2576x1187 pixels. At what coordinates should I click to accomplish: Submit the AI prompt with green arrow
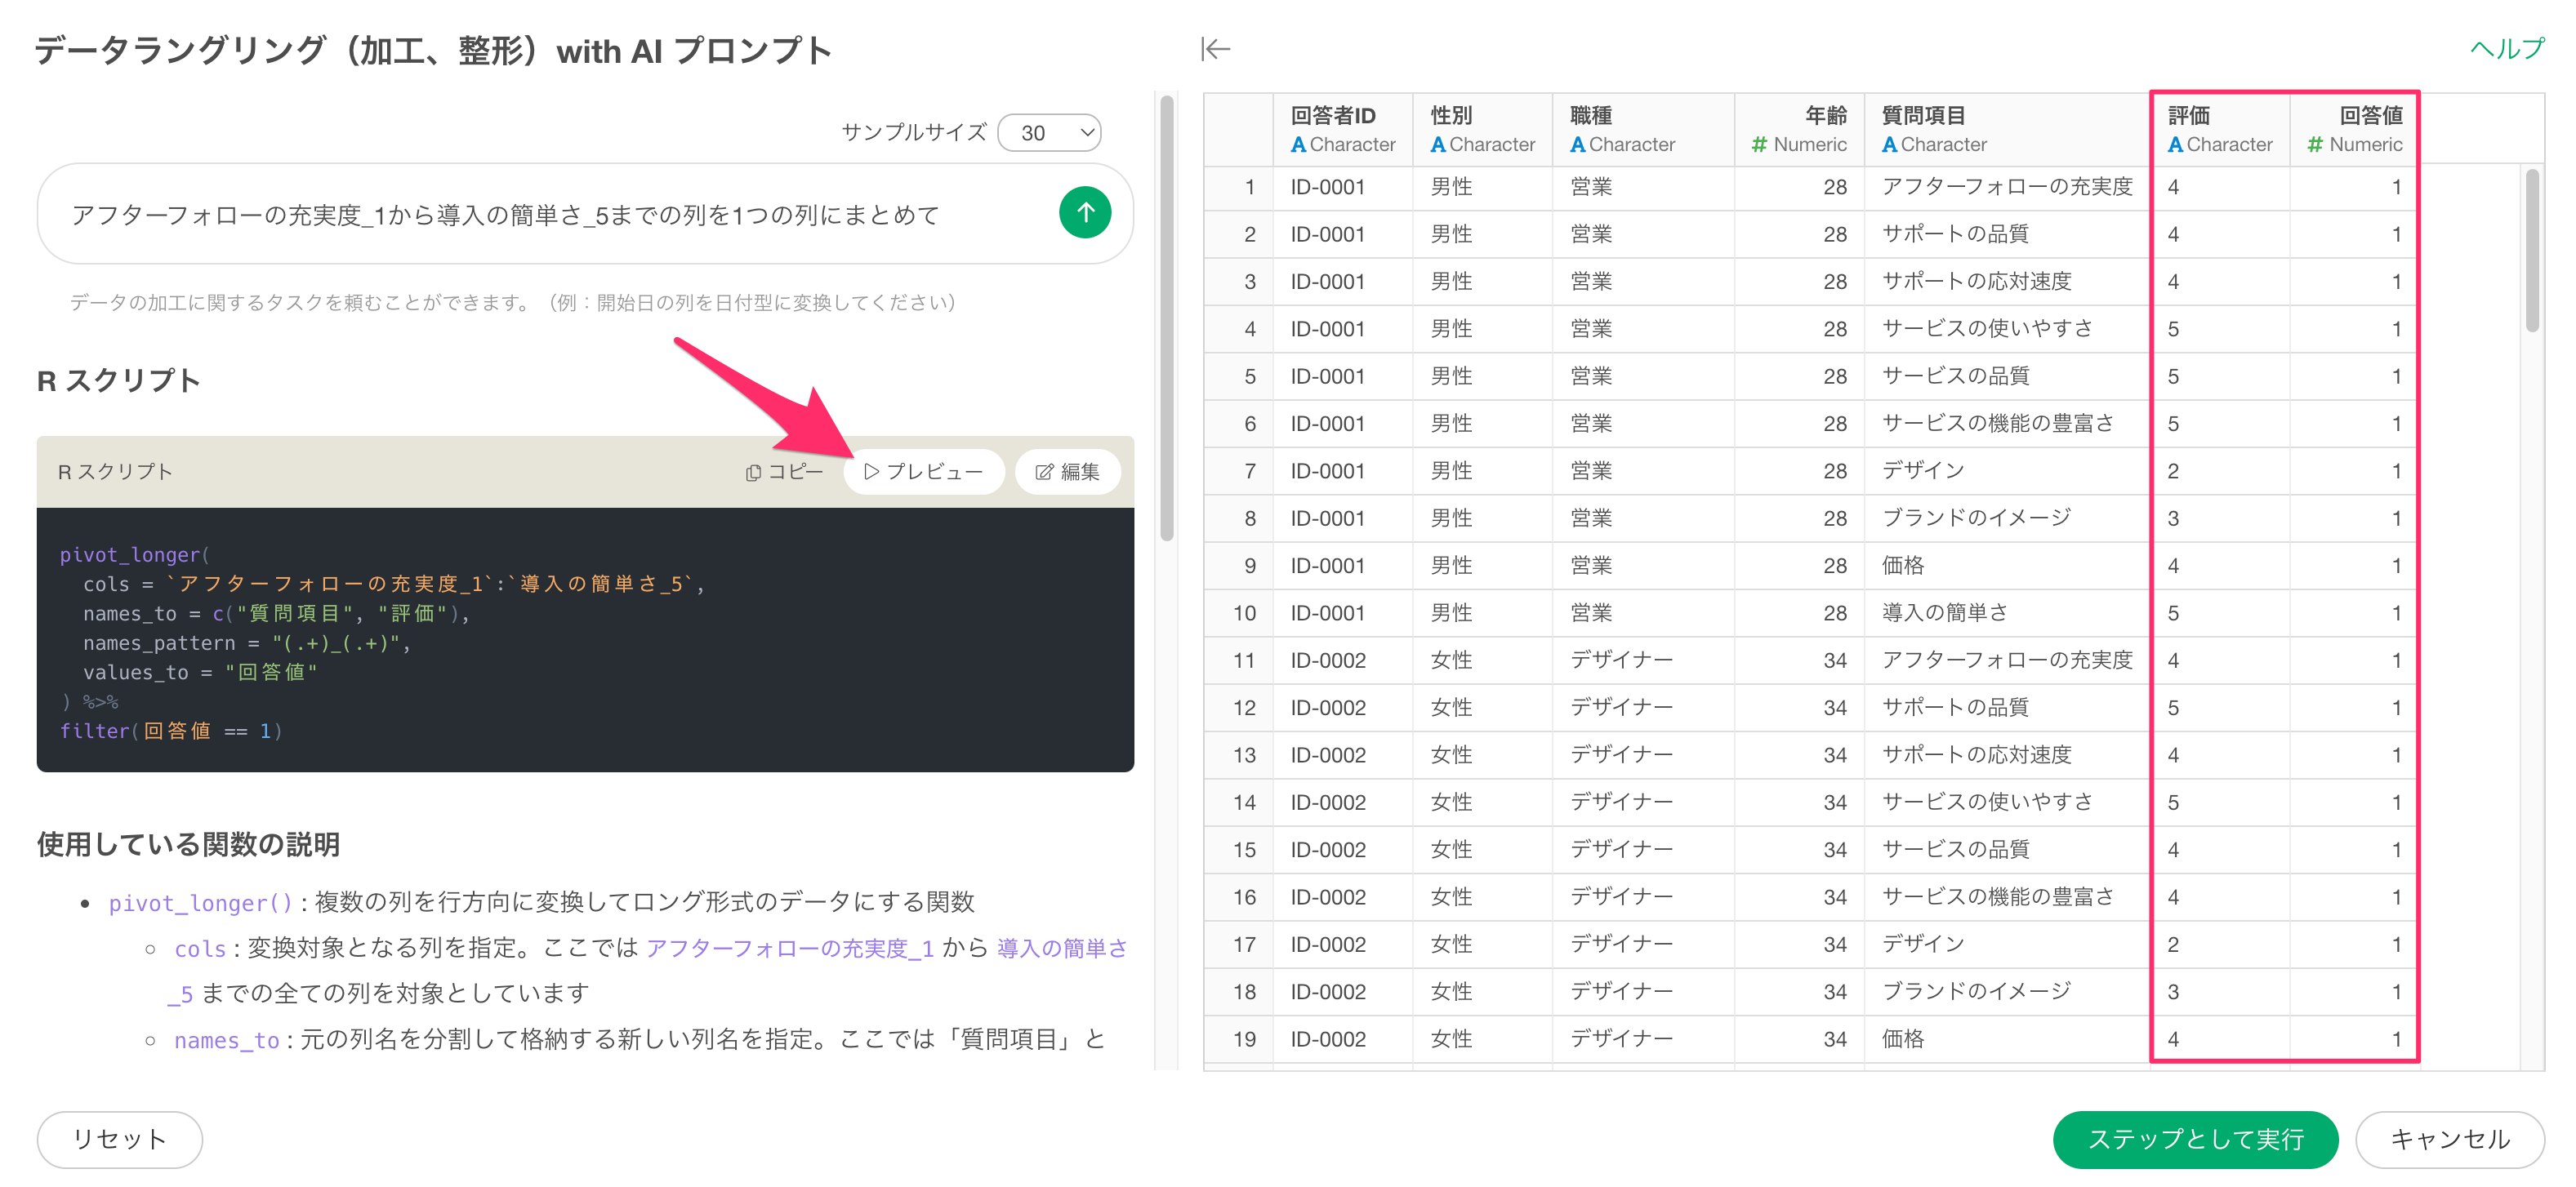click(1084, 213)
